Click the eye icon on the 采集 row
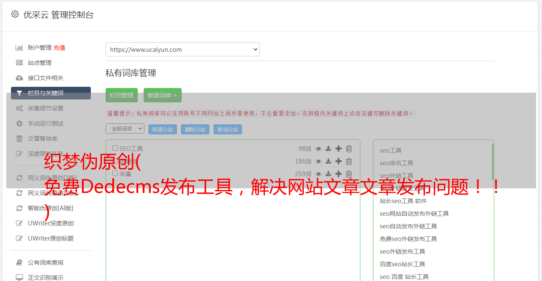The height and width of the screenshot is (281, 542). 319,174
